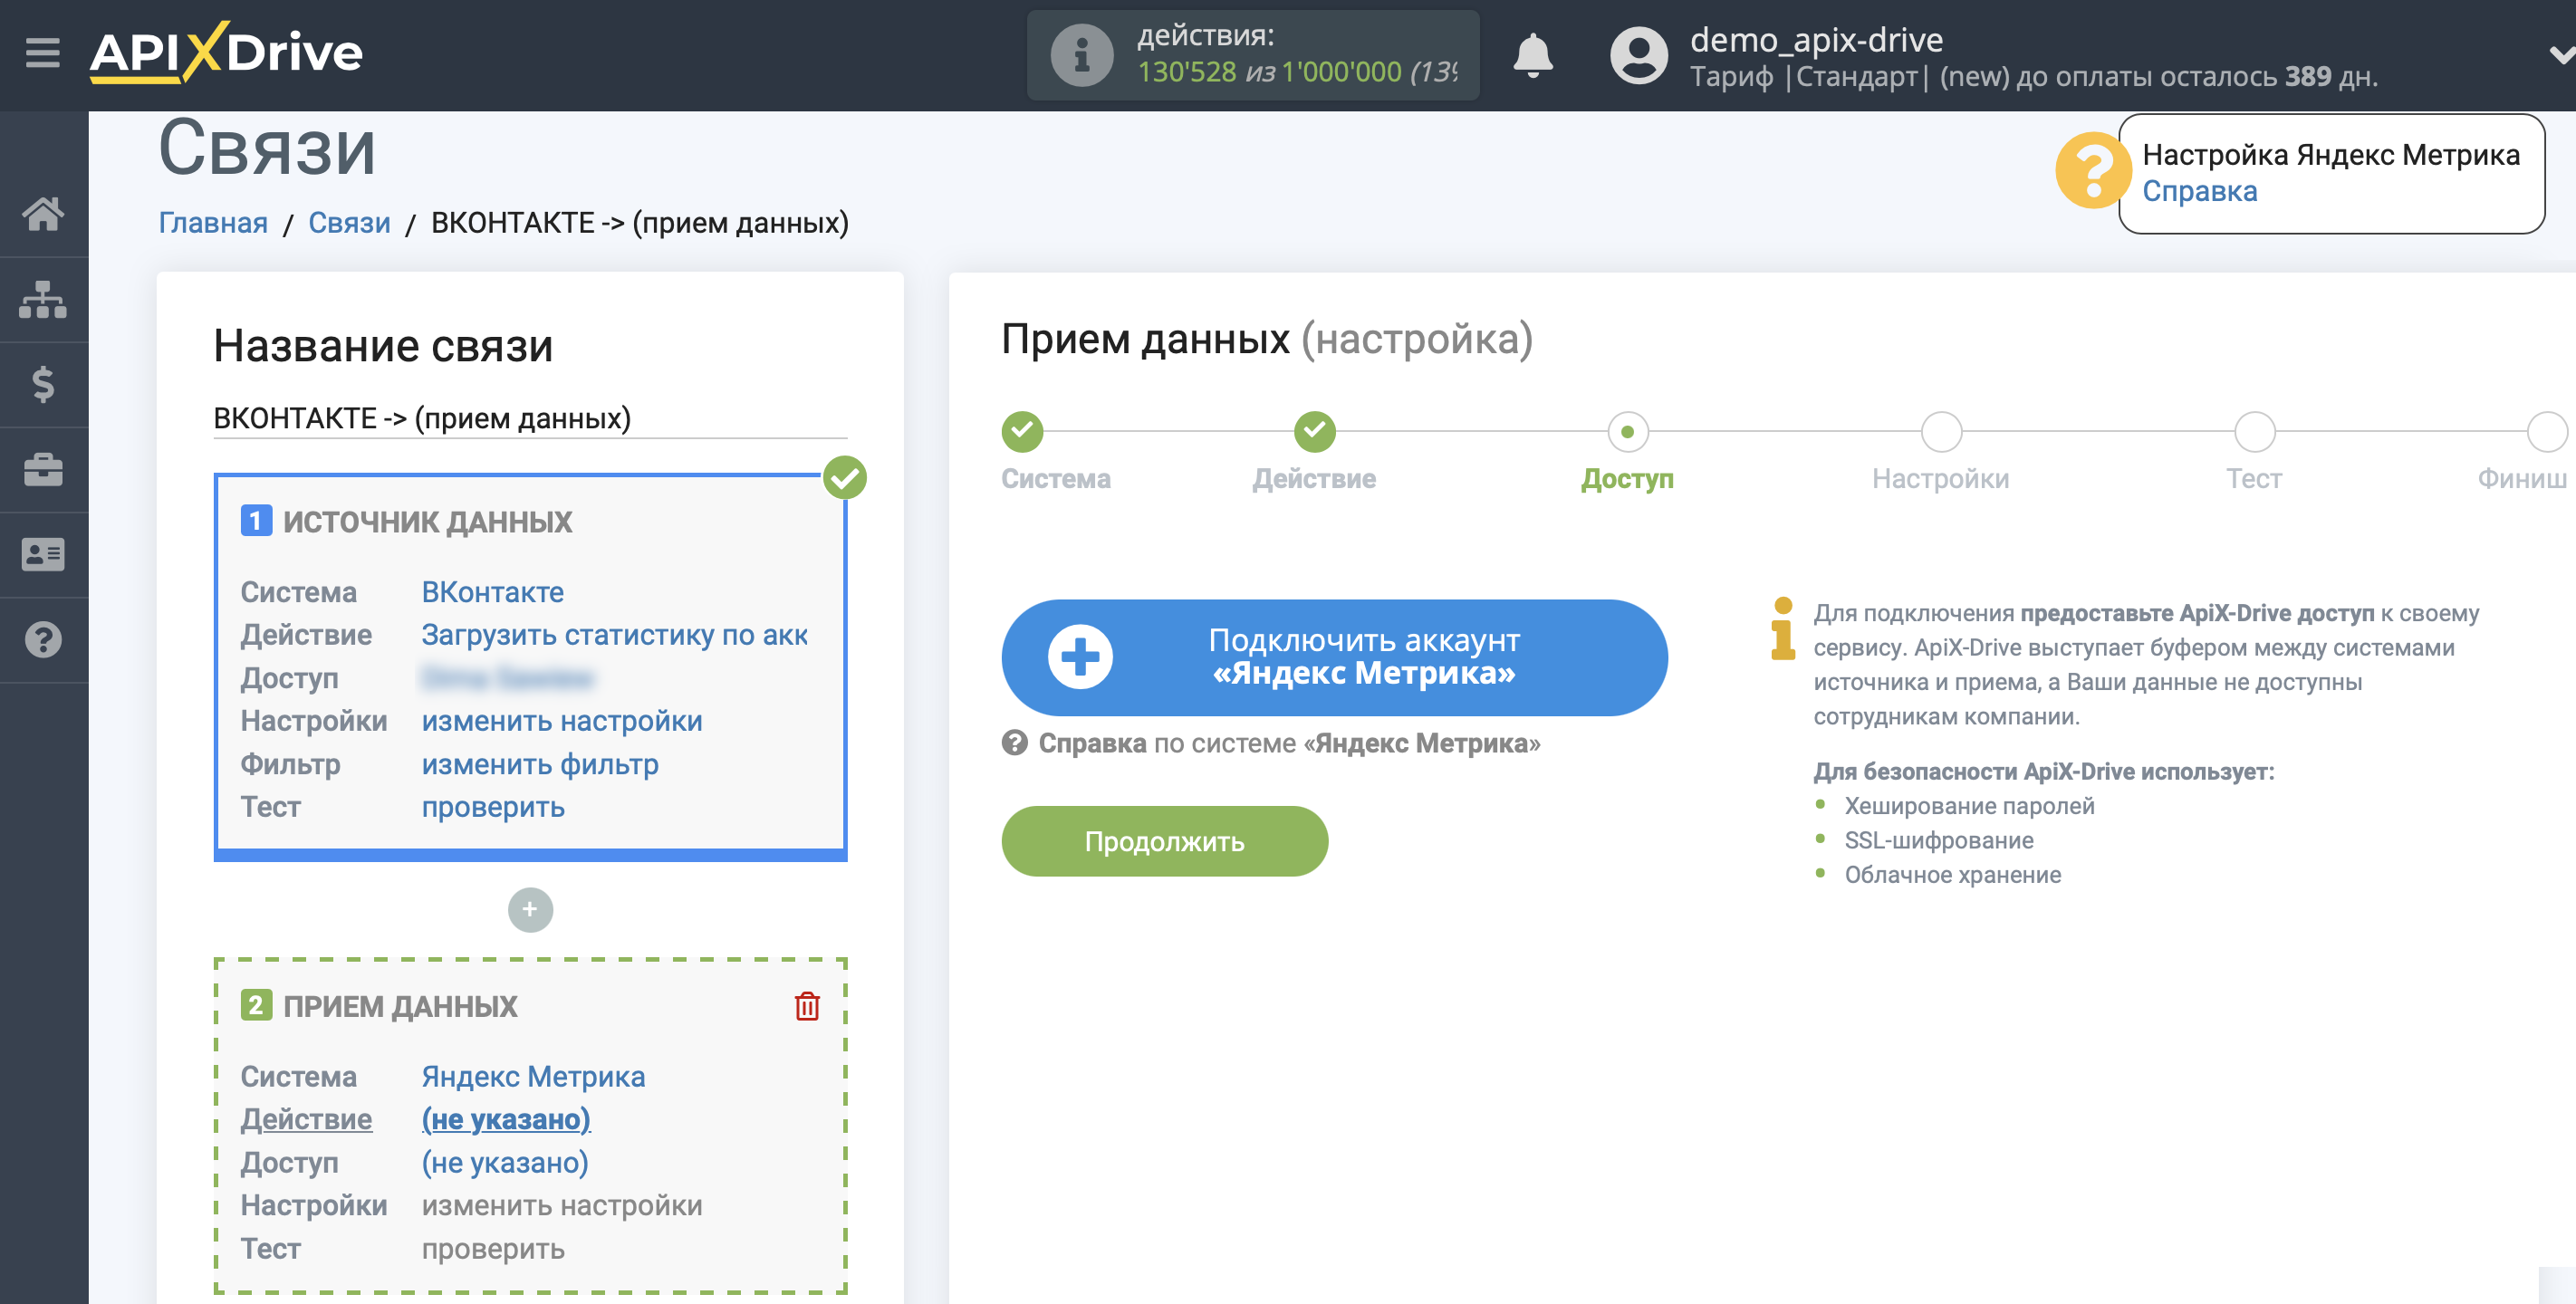Viewport: 2576px width, 1304px height.
Task: Click the ИСТОЧНИК ДАННЫХ block header
Action: click(407, 521)
